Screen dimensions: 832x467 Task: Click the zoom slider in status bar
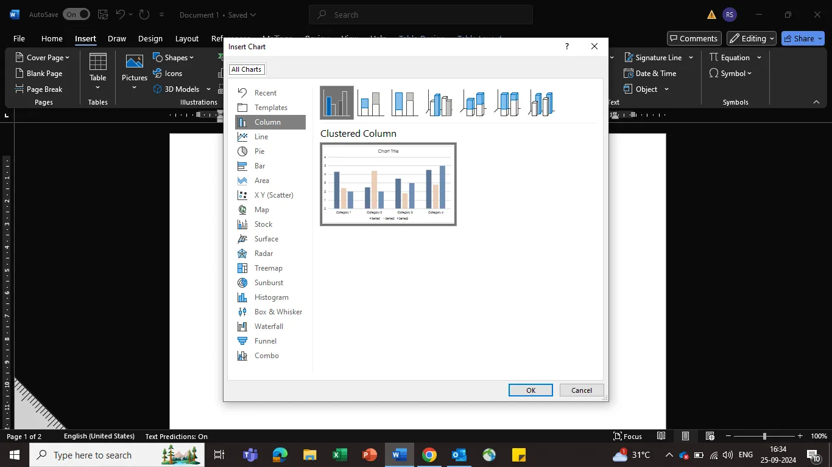pos(764,436)
